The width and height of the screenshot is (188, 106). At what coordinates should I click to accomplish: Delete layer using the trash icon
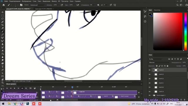pyautogui.click(x=184, y=100)
